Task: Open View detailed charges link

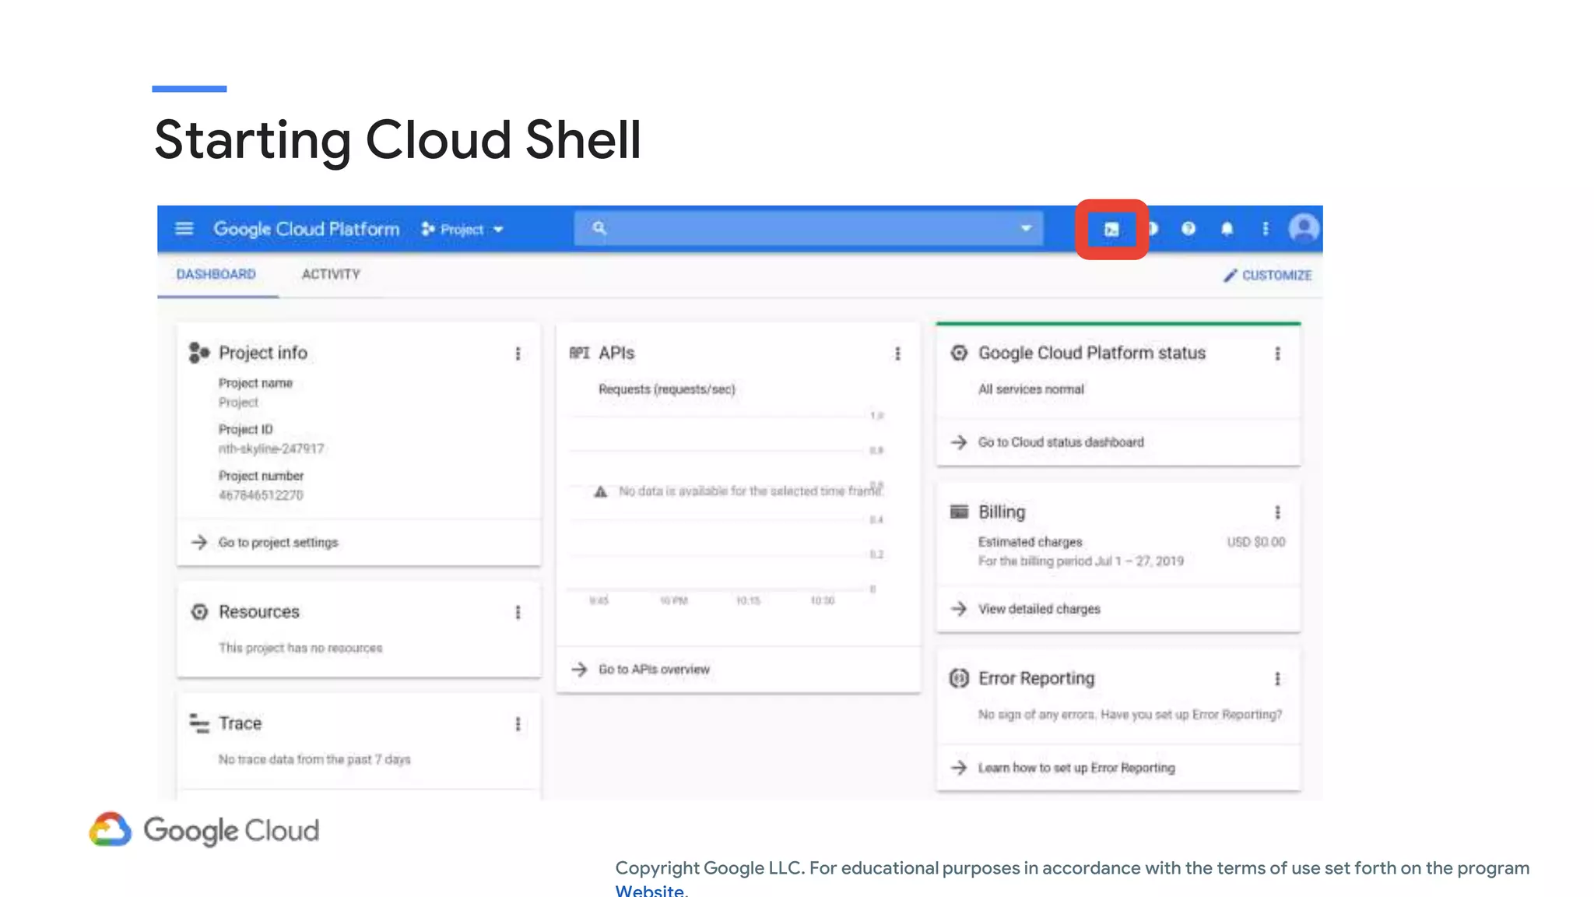Action: 1038,609
